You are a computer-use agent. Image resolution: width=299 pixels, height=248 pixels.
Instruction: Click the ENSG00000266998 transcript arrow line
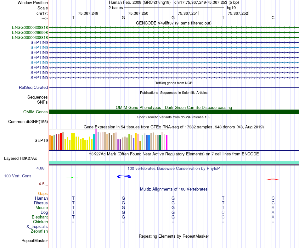[174, 33]
